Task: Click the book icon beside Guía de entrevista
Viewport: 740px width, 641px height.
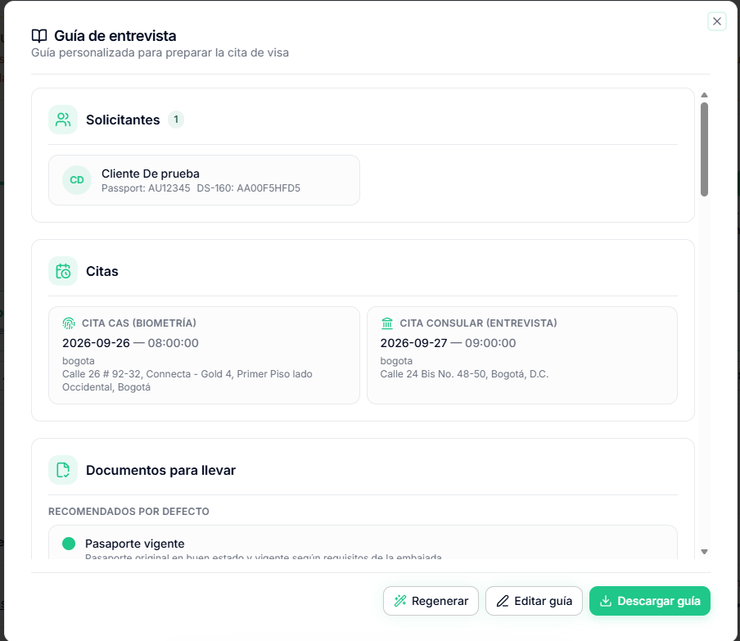Action: pos(39,36)
